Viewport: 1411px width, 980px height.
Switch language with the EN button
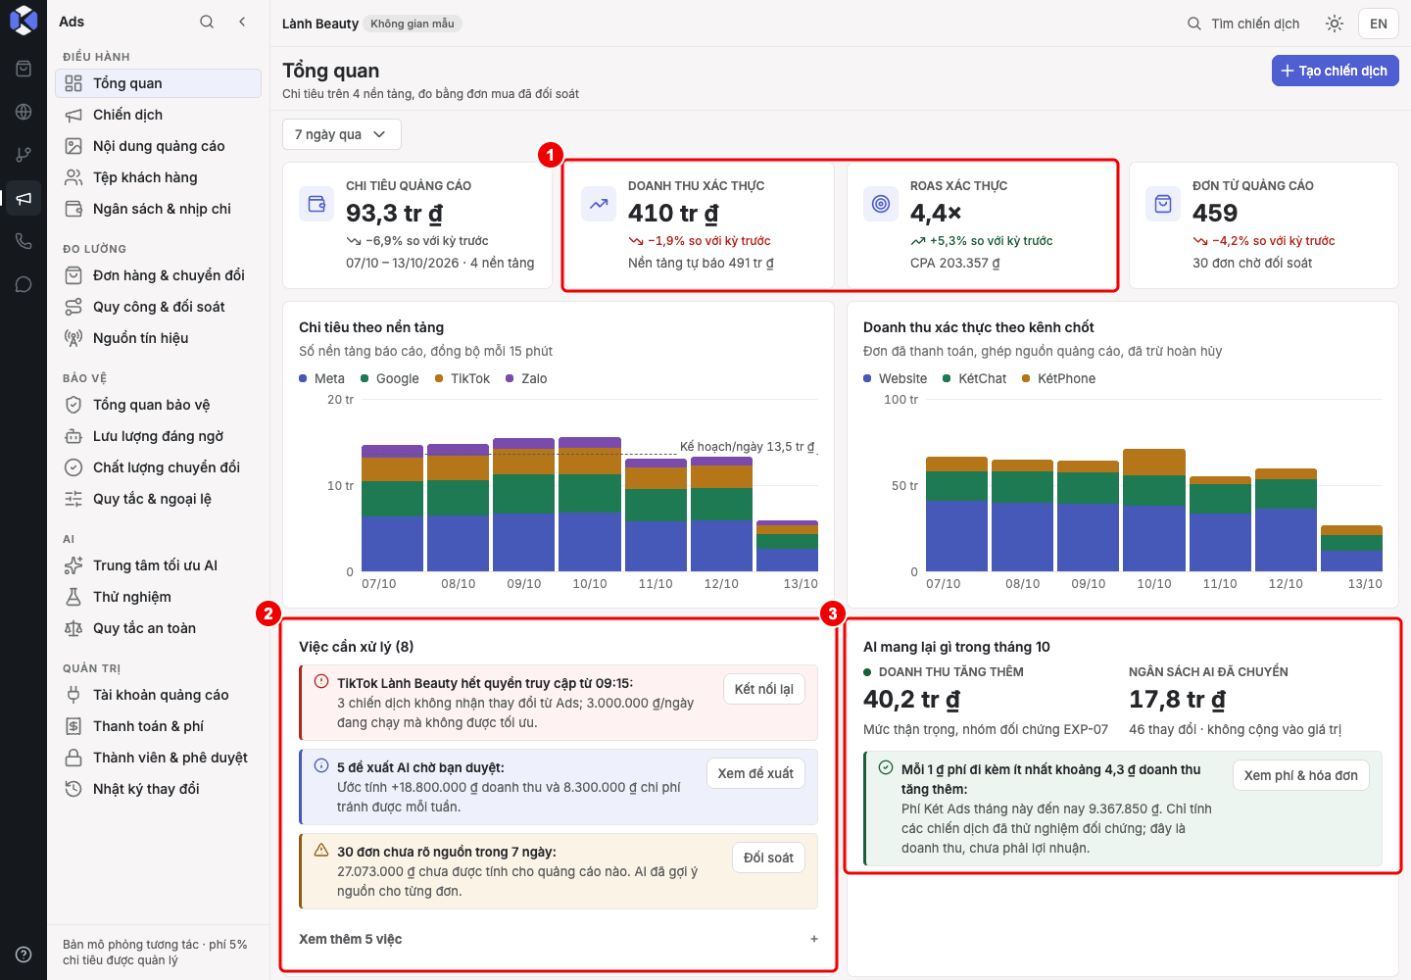click(x=1379, y=24)
